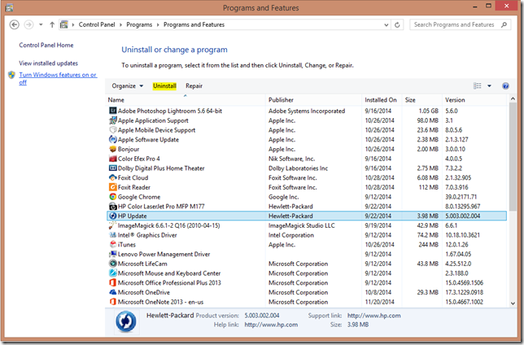This screenshot has width=524, height=345.
Task: Click version 5.003.002.004 in the HP Update row
Action: pyautogui.click(x=462, y=216)
